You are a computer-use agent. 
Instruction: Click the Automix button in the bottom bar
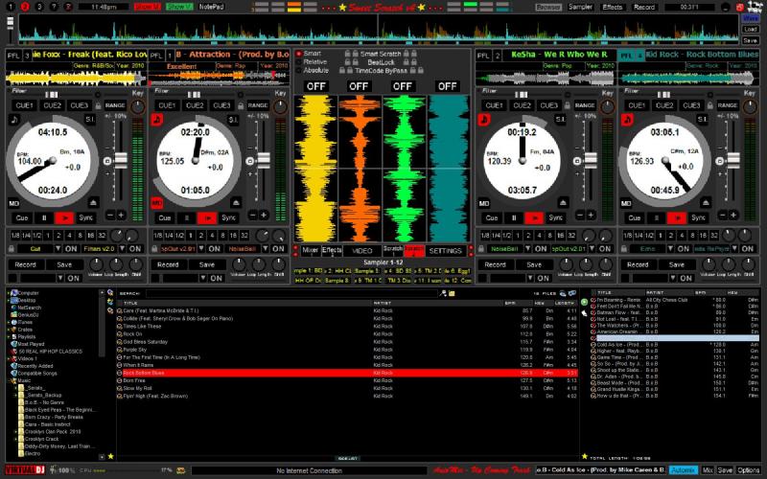coord(683,470)
